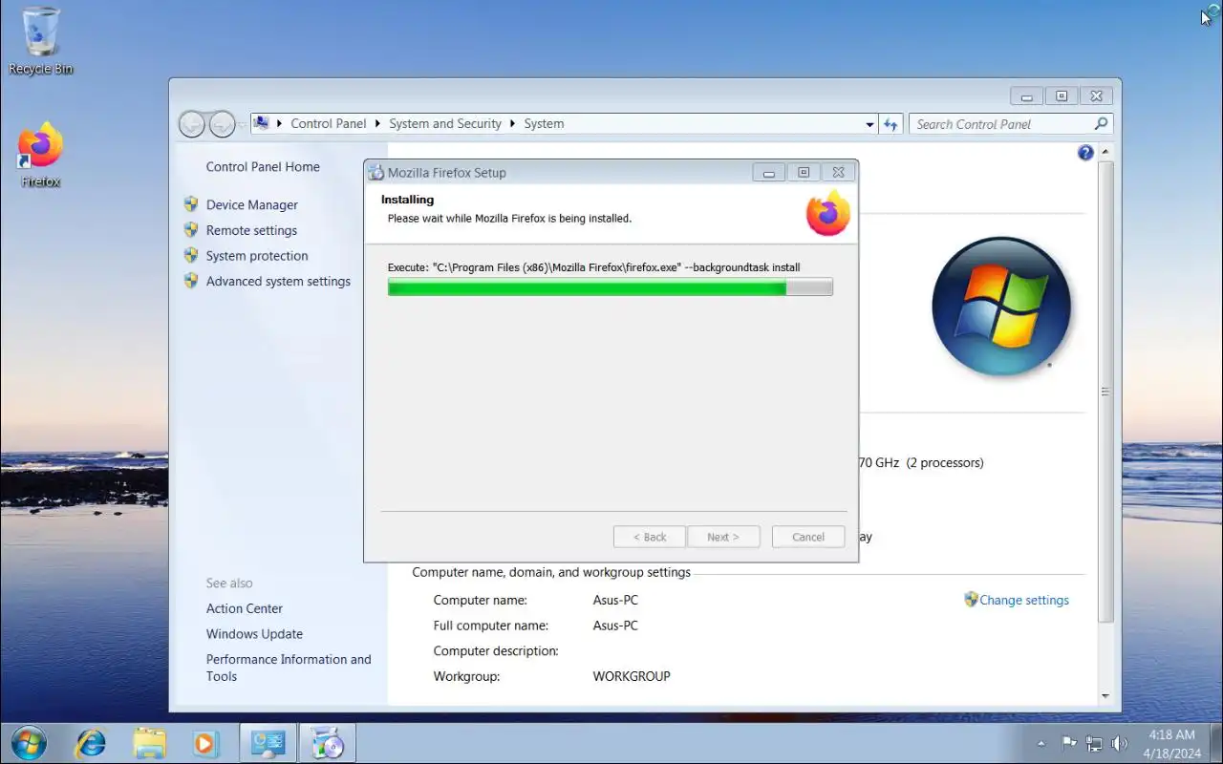Viewport: 1223px width, 764px height.
Task: Open Control Panel Home link
Action: [263, 166]
